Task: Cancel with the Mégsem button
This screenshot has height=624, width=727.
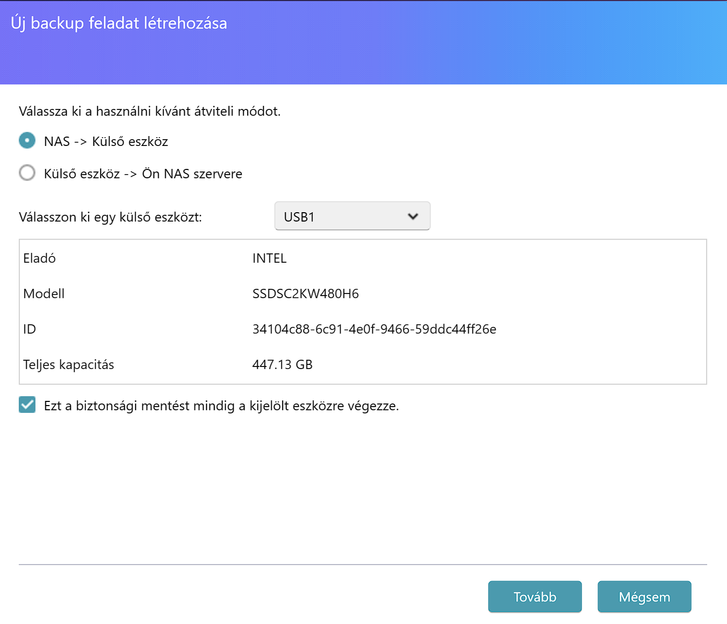Action: pyautogui.click(x=645, y=597)
